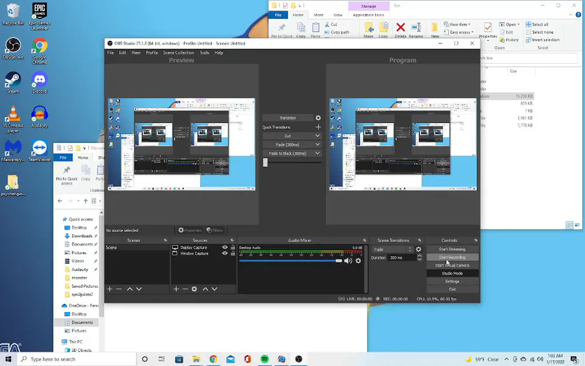
Task: Open Scene Transitions Fade properties gear
Action: click(419, 249)
